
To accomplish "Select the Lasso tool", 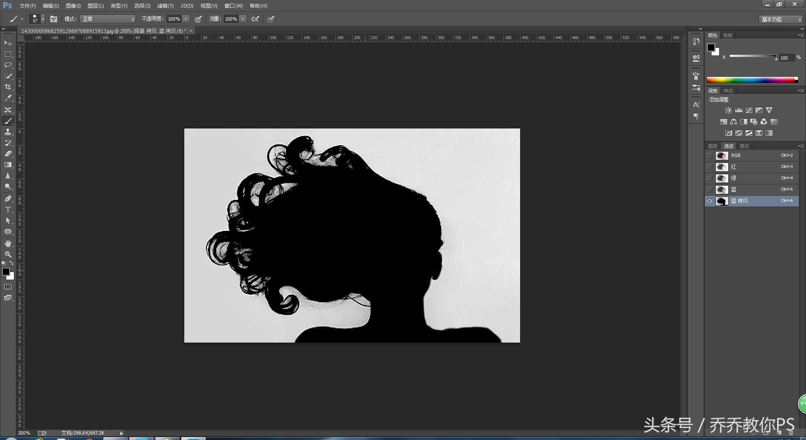I will pyautogui.click(x=8, y=65).
